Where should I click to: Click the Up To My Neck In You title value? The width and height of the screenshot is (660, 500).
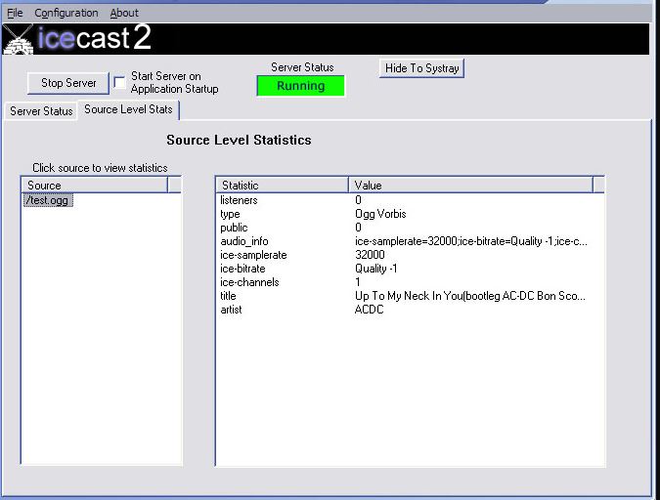coord(470,296)
